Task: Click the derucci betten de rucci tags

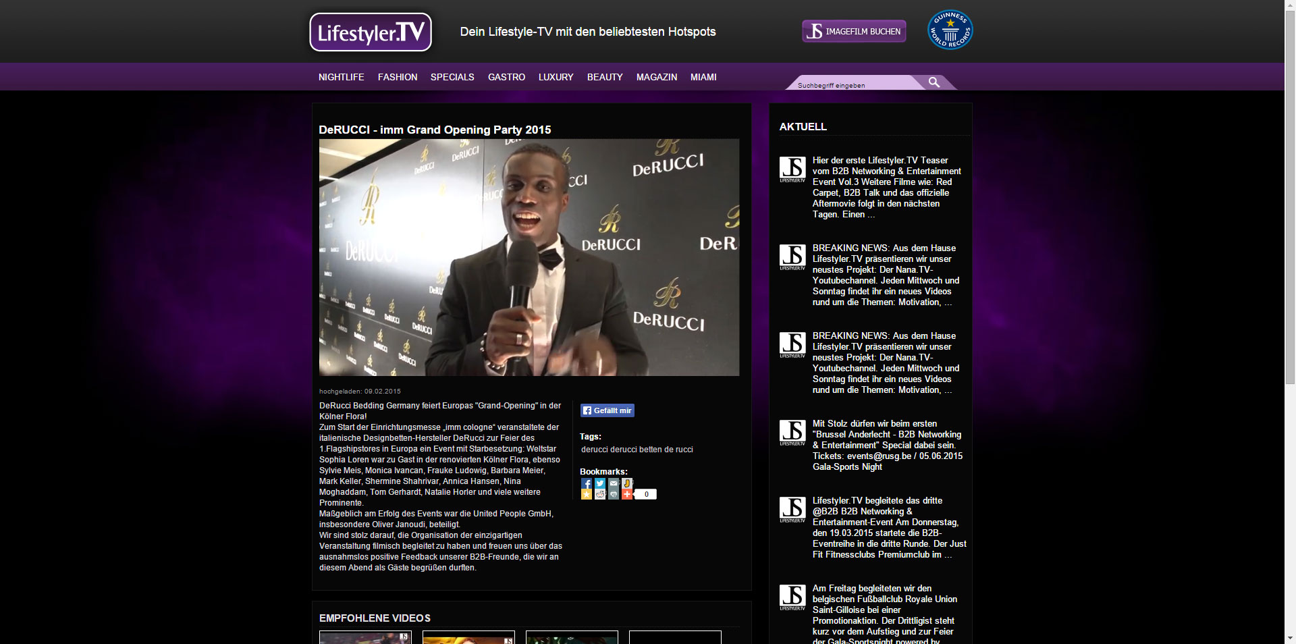Action: (x=637, y=450)
